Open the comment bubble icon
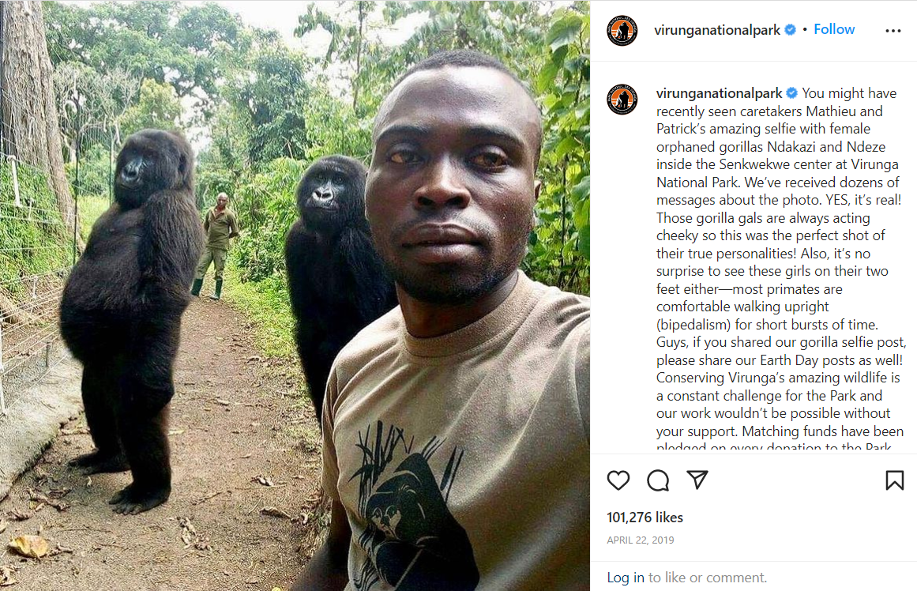 658,480
